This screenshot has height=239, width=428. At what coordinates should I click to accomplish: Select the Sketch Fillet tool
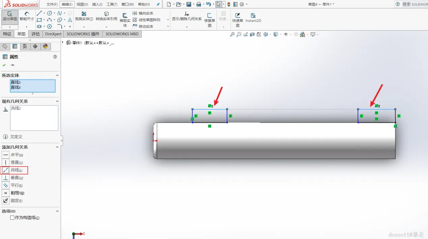[60, 26]
